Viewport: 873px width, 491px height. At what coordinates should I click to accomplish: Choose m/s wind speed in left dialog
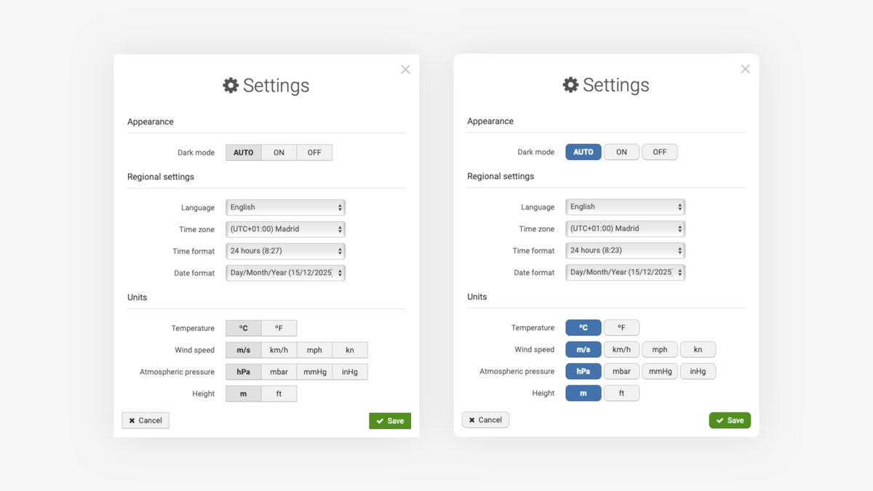pyautogui.click(x=243, y=350)
